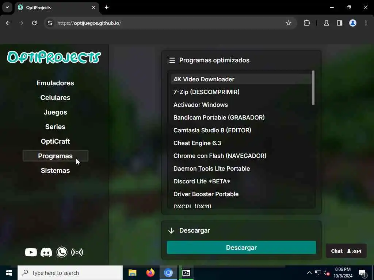Image resolution: width=374 pixels, height=280 pixels.
Task: Go to the Series section
Action: click(56, 127)
